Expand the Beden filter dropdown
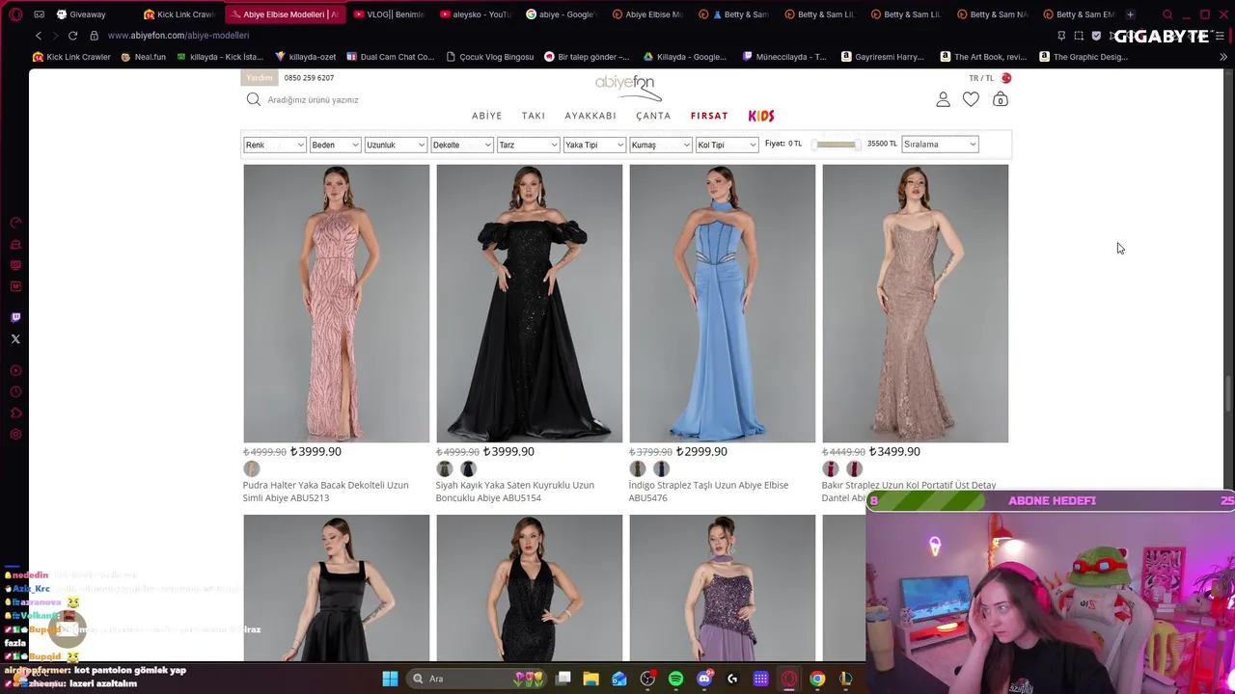Screen dimensions: 1235x694 (x=335, y=145)
